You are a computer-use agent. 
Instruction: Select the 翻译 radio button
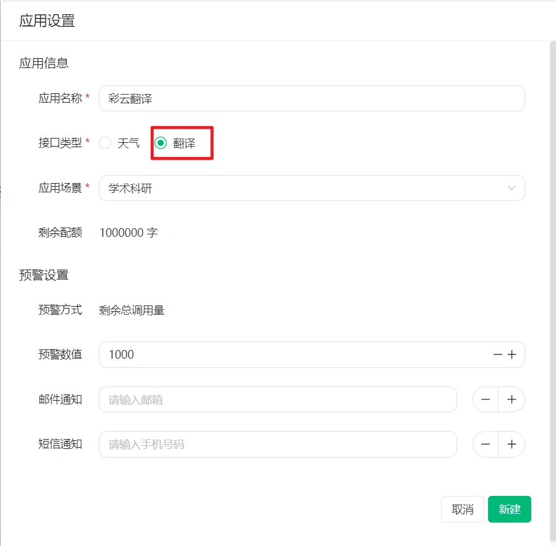click(x=161, y=142)
